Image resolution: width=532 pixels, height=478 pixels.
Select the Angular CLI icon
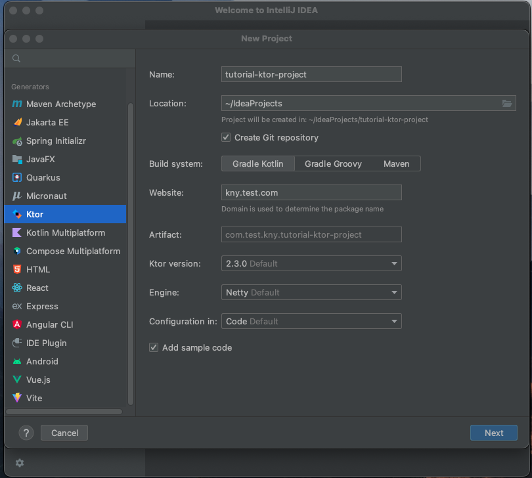pyautogui.click(x=17, y=324)
